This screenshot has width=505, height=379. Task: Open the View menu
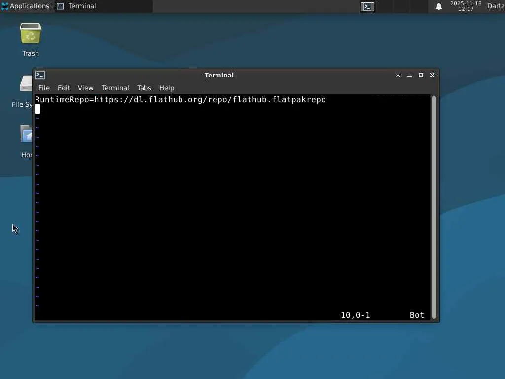click(86, 88)
